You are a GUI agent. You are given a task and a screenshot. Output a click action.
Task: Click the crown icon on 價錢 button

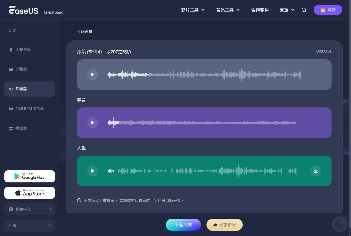323,10
